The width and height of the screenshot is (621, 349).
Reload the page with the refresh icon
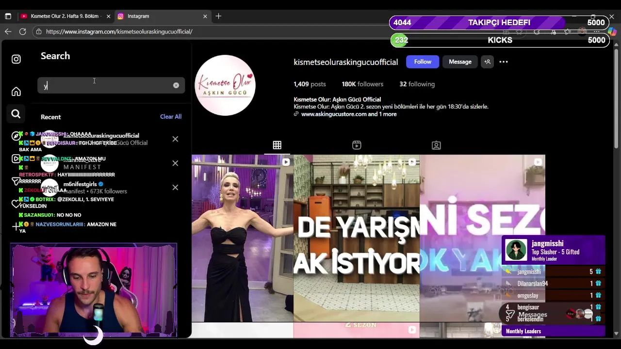23,32
